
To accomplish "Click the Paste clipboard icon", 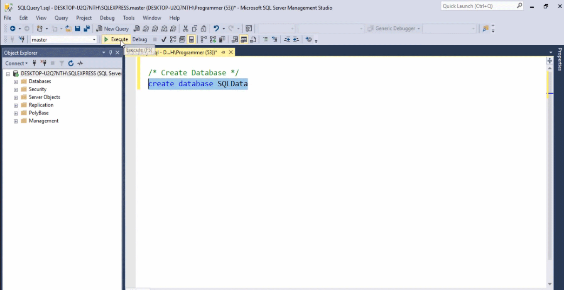I will coord(203,28).
